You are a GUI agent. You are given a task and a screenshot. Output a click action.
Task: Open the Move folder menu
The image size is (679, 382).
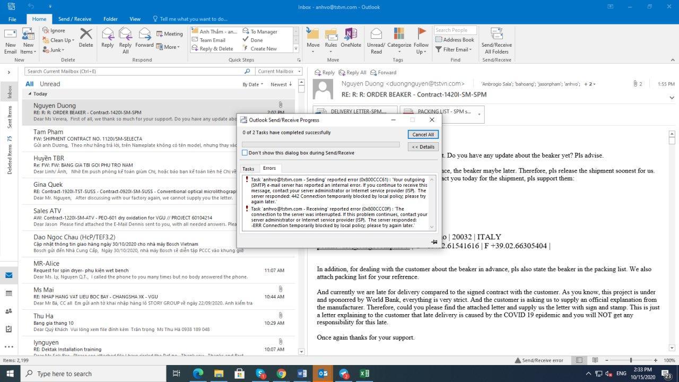click(x=314, y=40)
